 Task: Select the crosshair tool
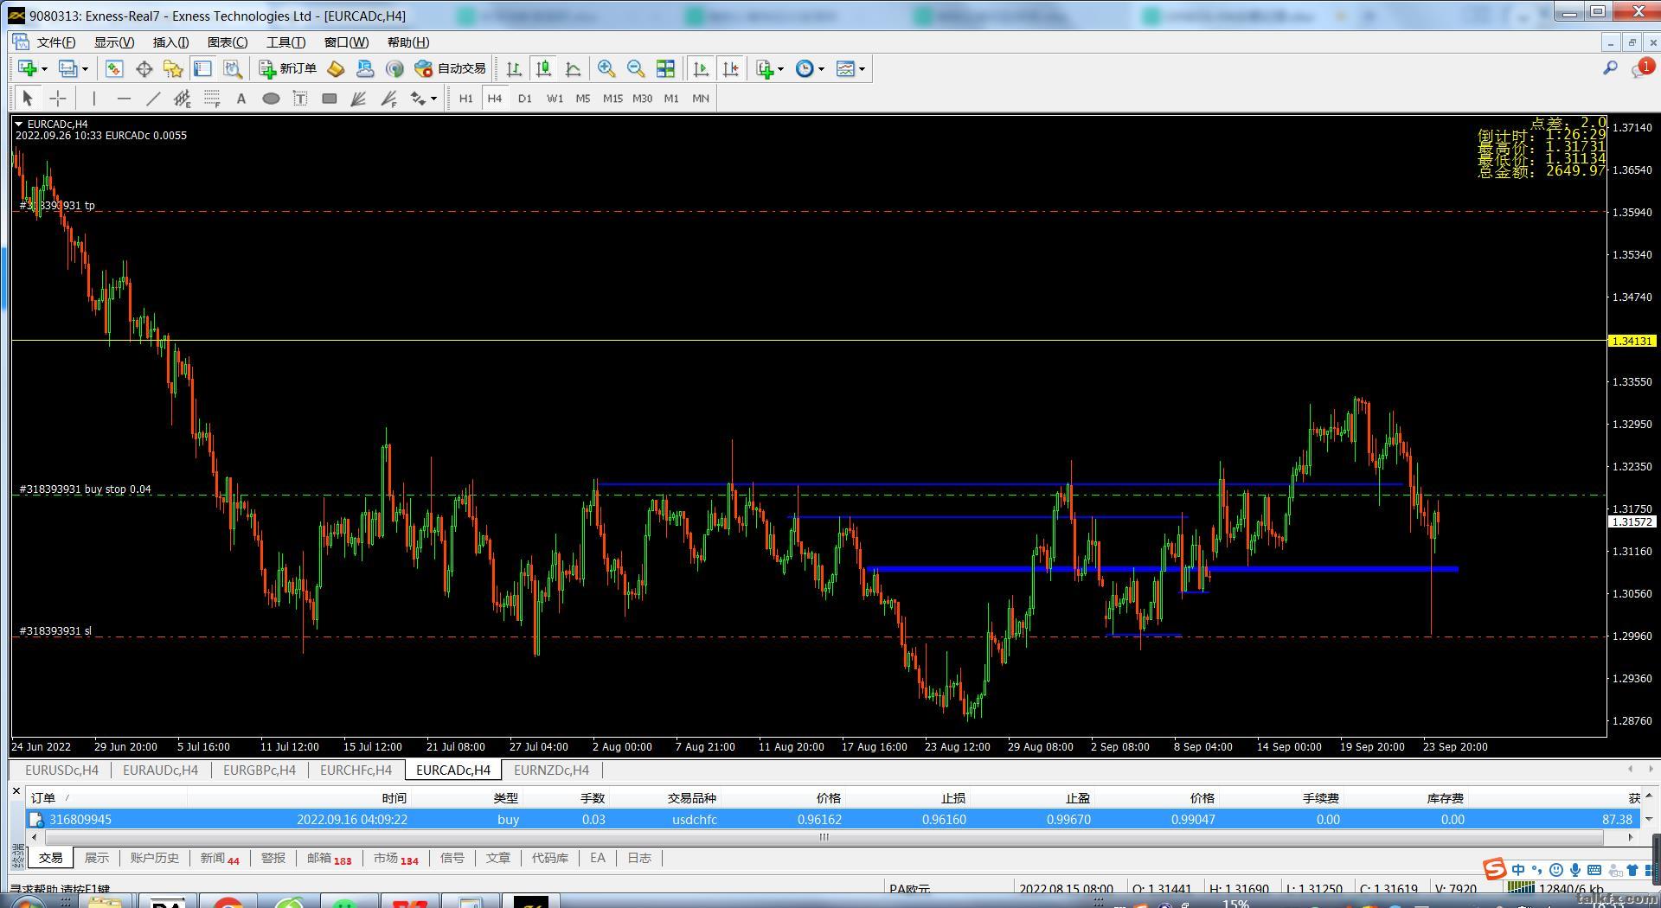tap(57, 99)
